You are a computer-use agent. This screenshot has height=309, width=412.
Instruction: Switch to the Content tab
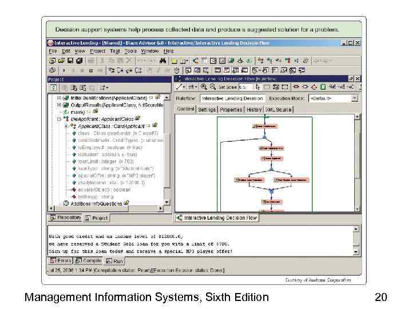[x=185, y=109]
